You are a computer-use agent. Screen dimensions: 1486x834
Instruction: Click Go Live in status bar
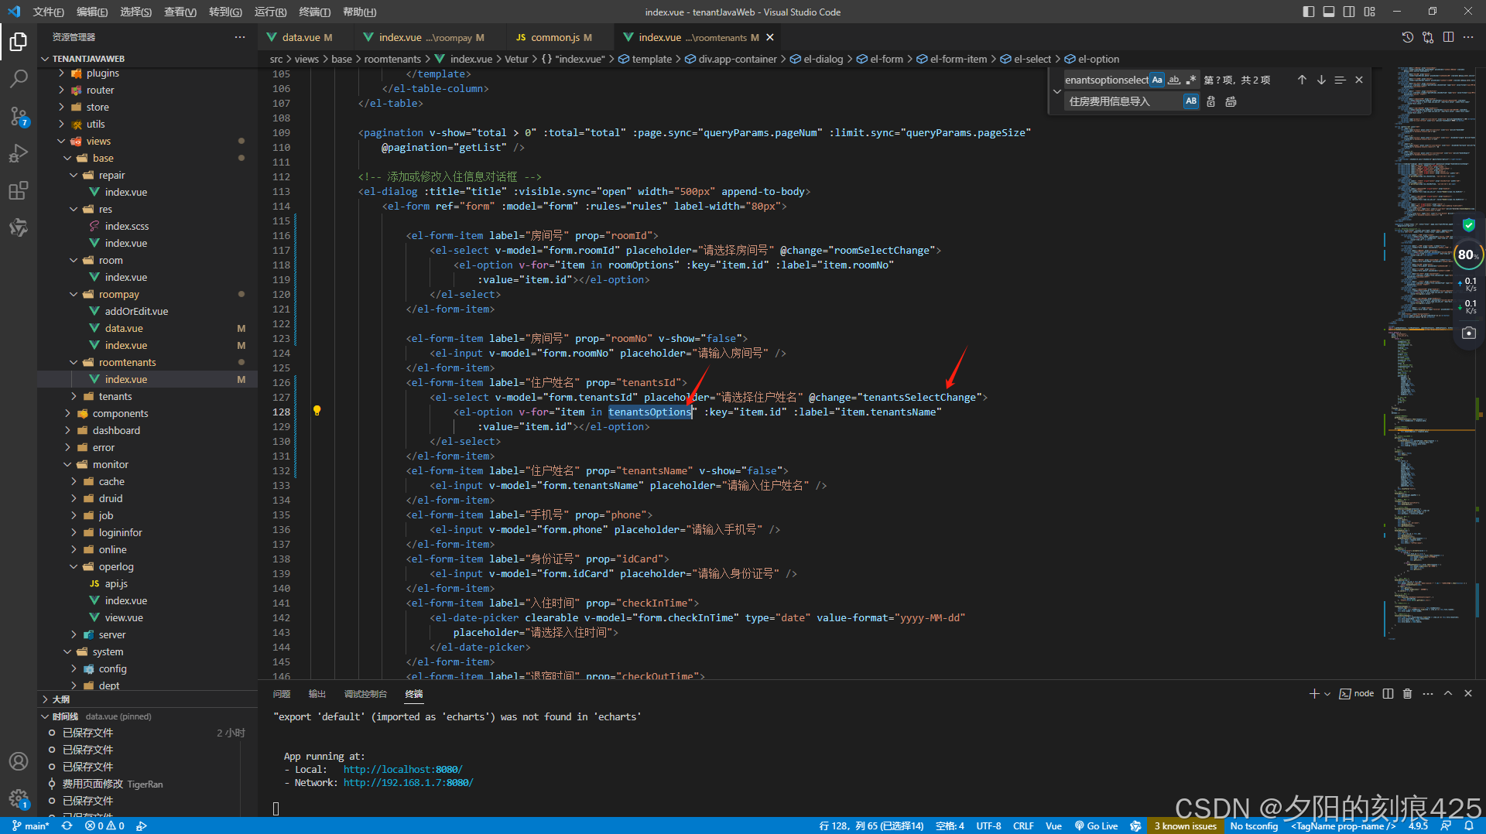pyautogui.click(x=1096, y=825)
